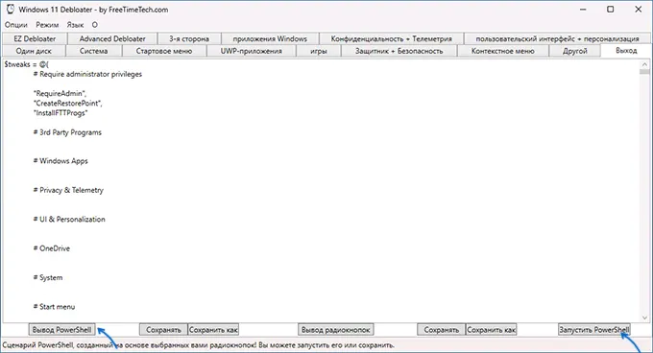The height and width of the screenshot is (353, 653).
Task: Open the Язык menu
Action: tap(75, 25)
